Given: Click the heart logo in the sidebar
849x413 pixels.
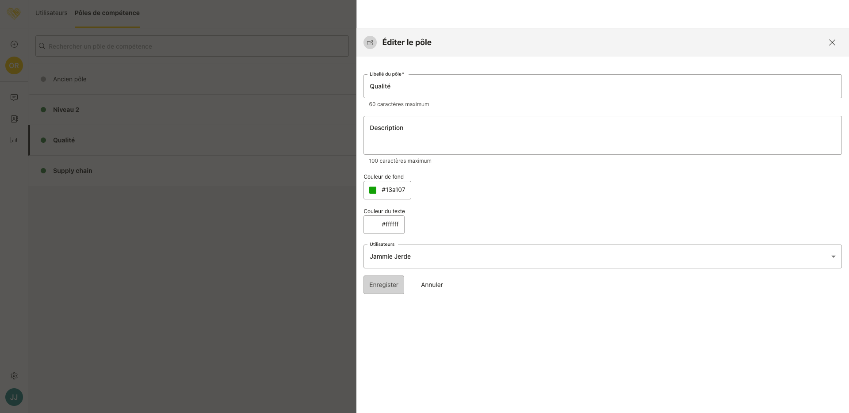Looking at the screenshot, I should (14, 14).
